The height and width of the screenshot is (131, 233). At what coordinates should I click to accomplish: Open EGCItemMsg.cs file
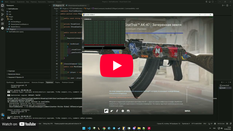16,22
